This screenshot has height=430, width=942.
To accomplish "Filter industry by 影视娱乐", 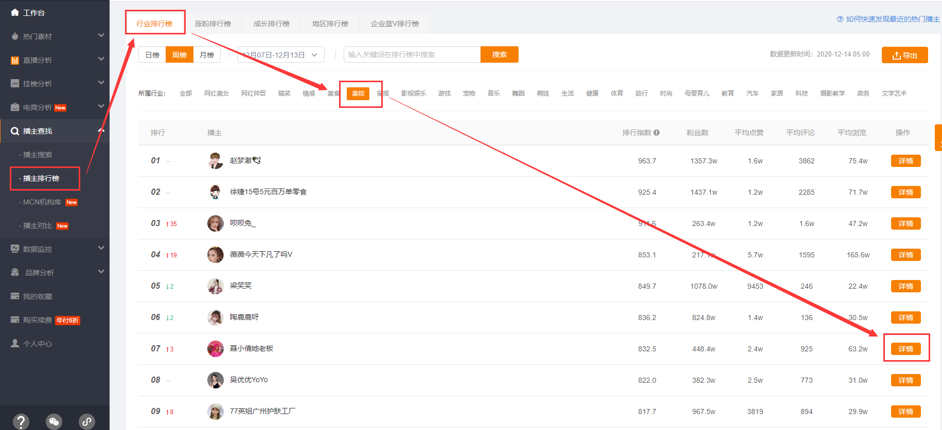I will coord(414,94).
